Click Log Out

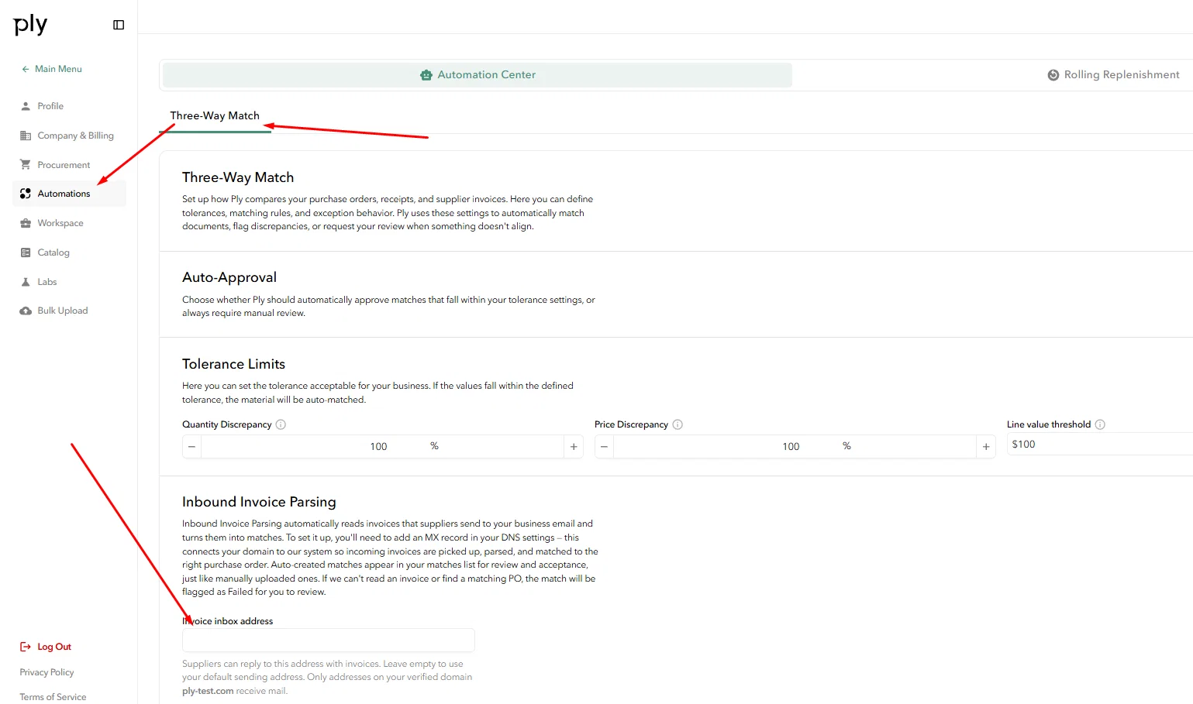54,647
